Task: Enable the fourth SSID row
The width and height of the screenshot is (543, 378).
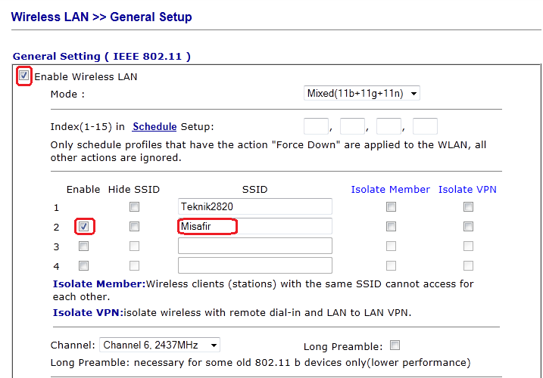Action: click(x=83, y=266)
